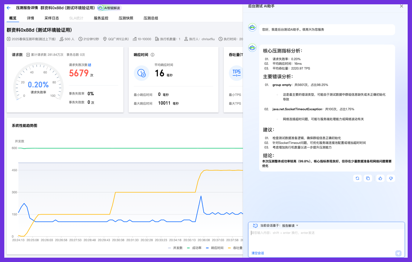Click the icon beside 累计请求数

point(28,55)
